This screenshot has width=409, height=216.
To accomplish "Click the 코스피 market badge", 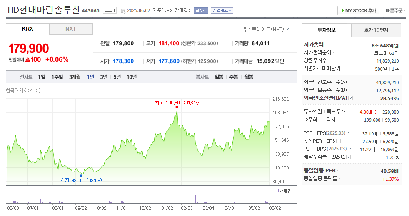I will (x=110, y=10).
